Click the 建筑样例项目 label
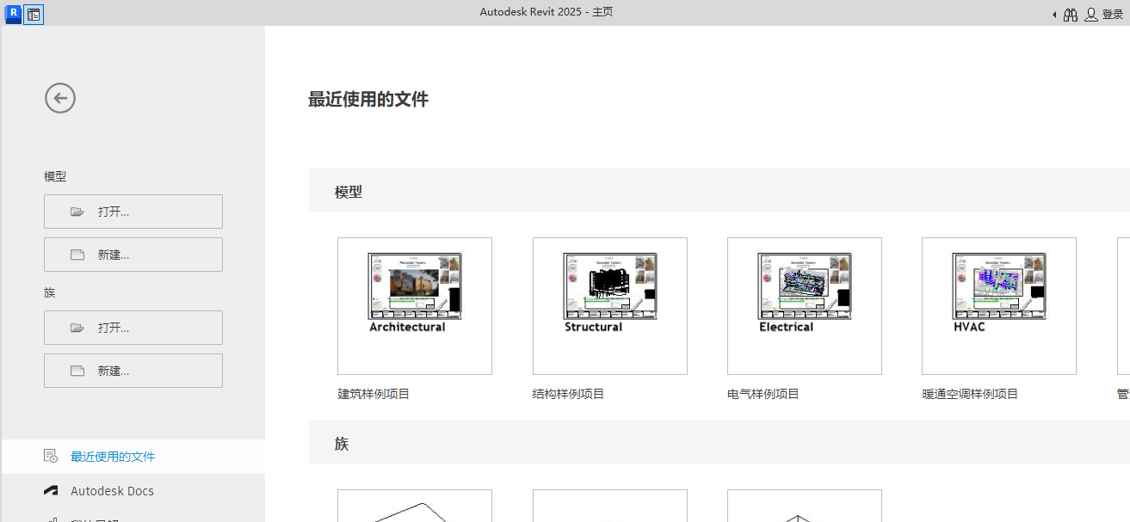The height and width of the screenshot is (522, 1130). coord(374,394)
